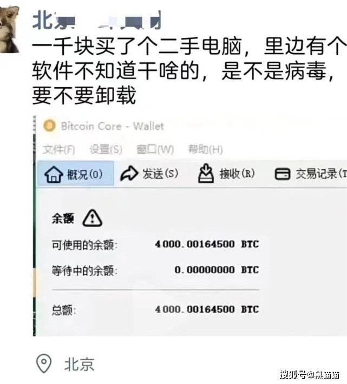The width and height of the screenshot is (347, 384).
Task: Click the Bitcoin Core logo icon
Action: (49, 126)
